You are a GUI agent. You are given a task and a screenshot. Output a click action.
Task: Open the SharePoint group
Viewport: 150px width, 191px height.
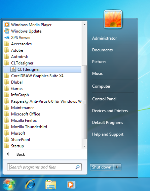tap(42, 140)
